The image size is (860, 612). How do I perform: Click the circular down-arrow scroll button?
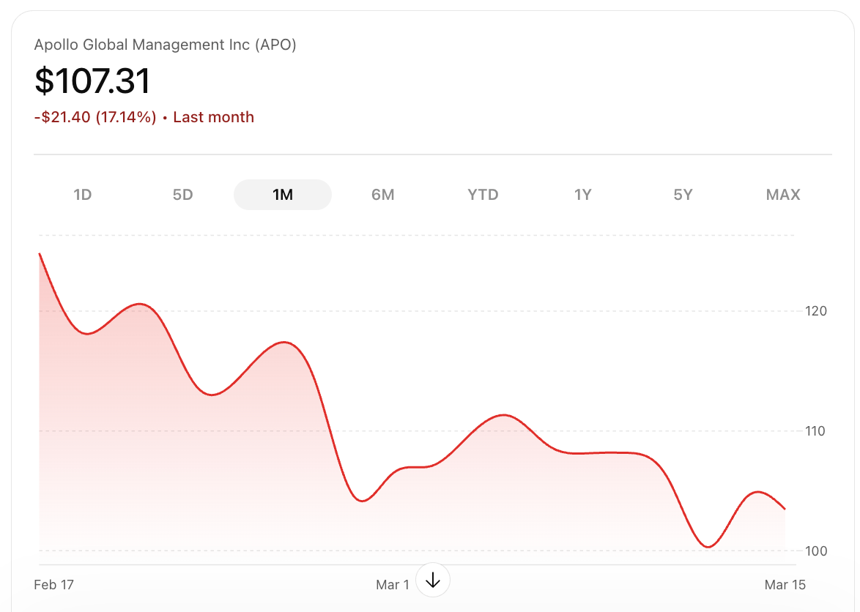(432, 581)
